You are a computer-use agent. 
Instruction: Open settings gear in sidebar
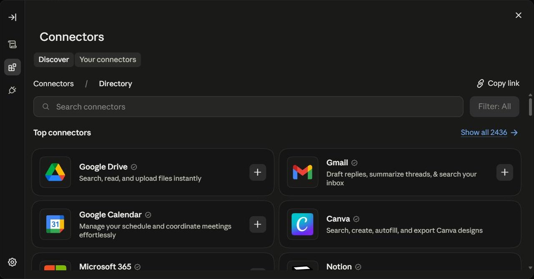(x=12, y=262)
